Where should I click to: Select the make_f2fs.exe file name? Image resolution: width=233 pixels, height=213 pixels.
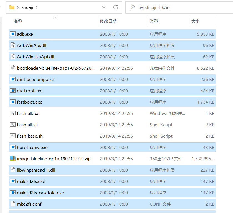click(x=31, y=182)
